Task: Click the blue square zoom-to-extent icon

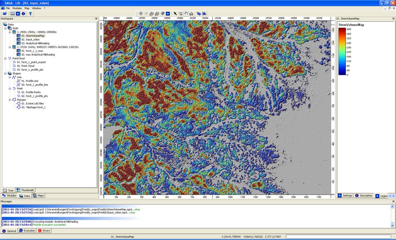Action: click(168, 13)
